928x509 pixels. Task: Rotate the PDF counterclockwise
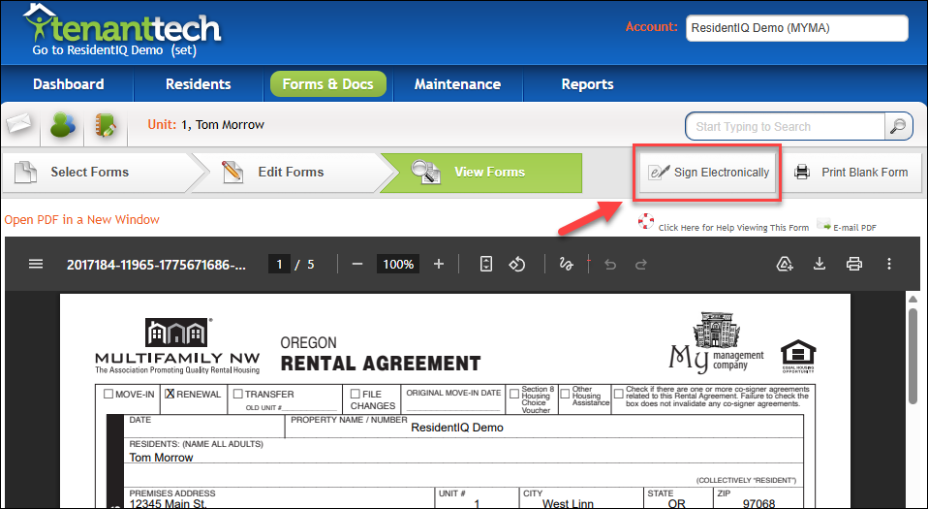pos(517,264)
